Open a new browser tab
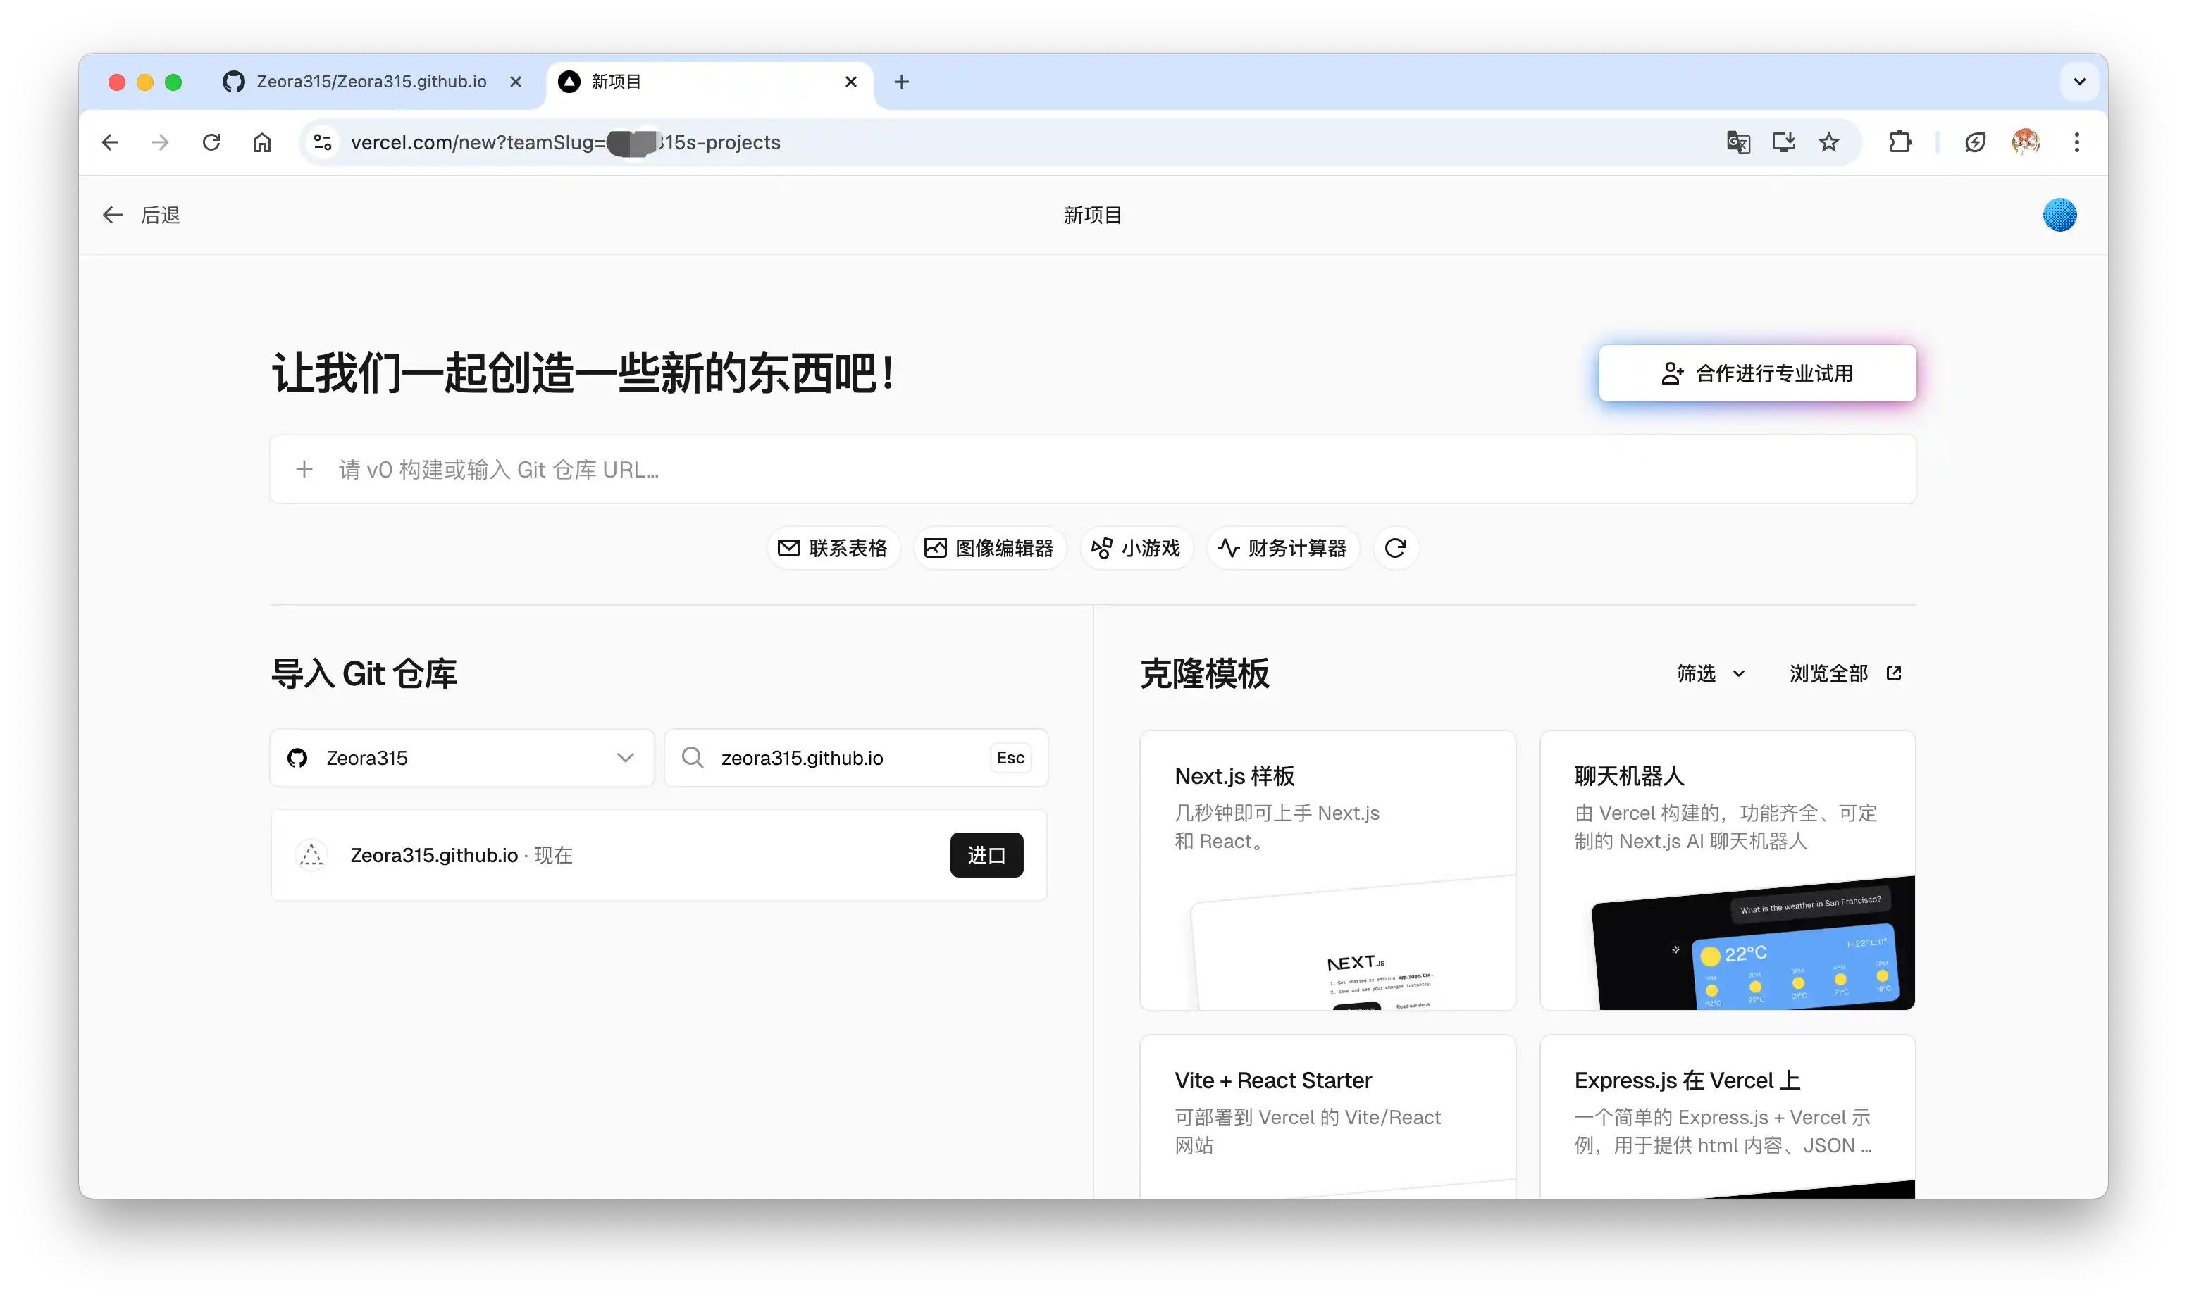The image size is (2187, 1303). (901, 82)
